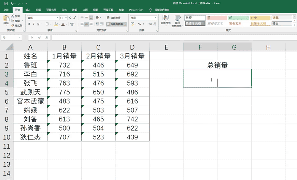
Task: Open the text orientation options
Action: point(98,18)
